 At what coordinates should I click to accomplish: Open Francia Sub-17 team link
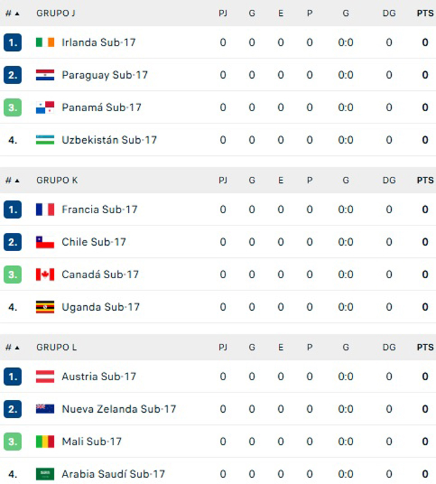99,209
